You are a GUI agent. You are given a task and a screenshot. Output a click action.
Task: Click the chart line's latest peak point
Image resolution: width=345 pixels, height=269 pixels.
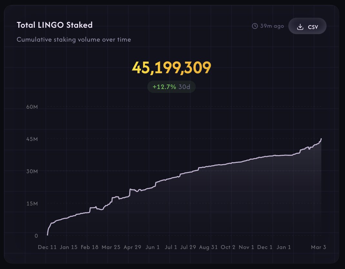pos(321,139)
